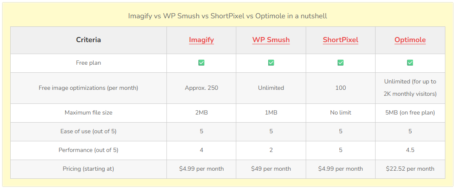456x189 pixels.
Task: Click the Approx. 250 cell
Action: click(x=201, y=88)
